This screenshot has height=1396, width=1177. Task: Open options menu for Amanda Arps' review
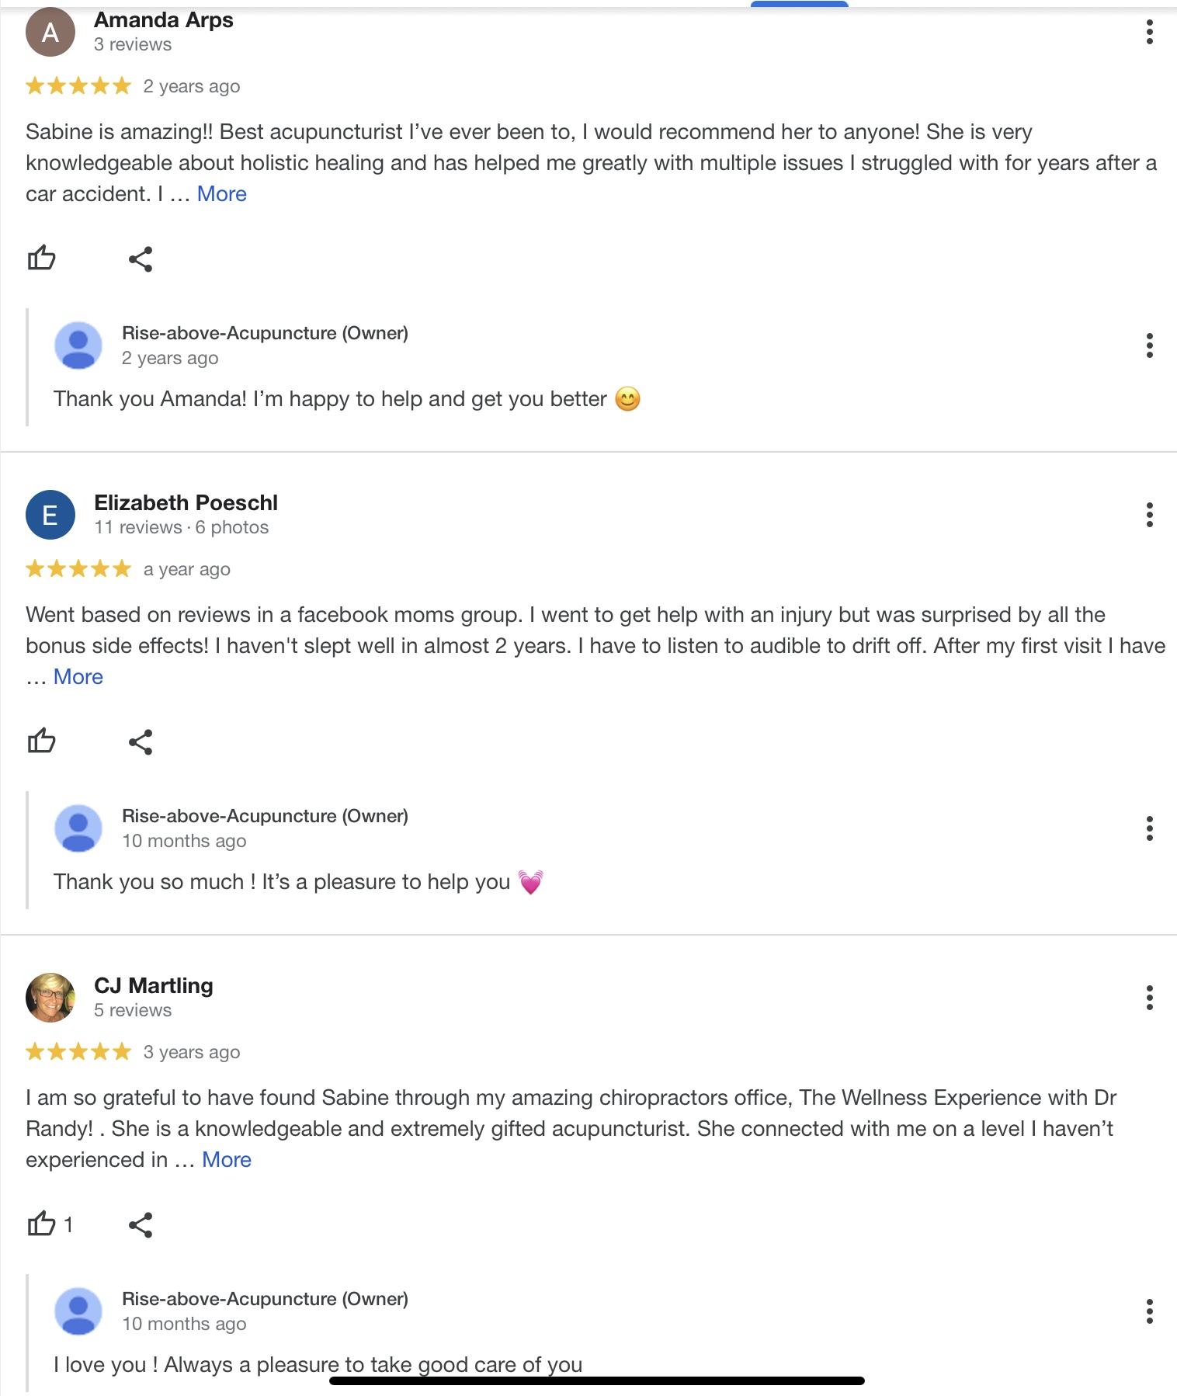pos(1149,32)
